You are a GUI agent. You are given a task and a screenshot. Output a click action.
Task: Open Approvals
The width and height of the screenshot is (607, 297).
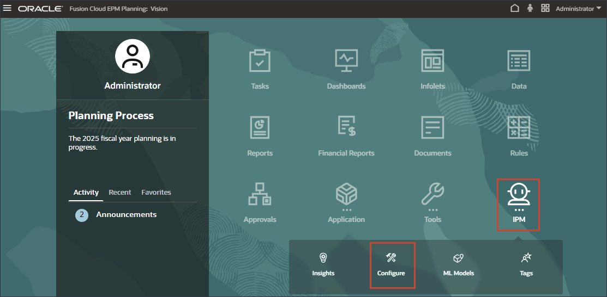260,203
